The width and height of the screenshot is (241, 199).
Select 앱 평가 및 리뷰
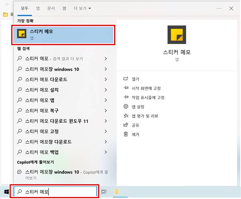tap(145, 116)
